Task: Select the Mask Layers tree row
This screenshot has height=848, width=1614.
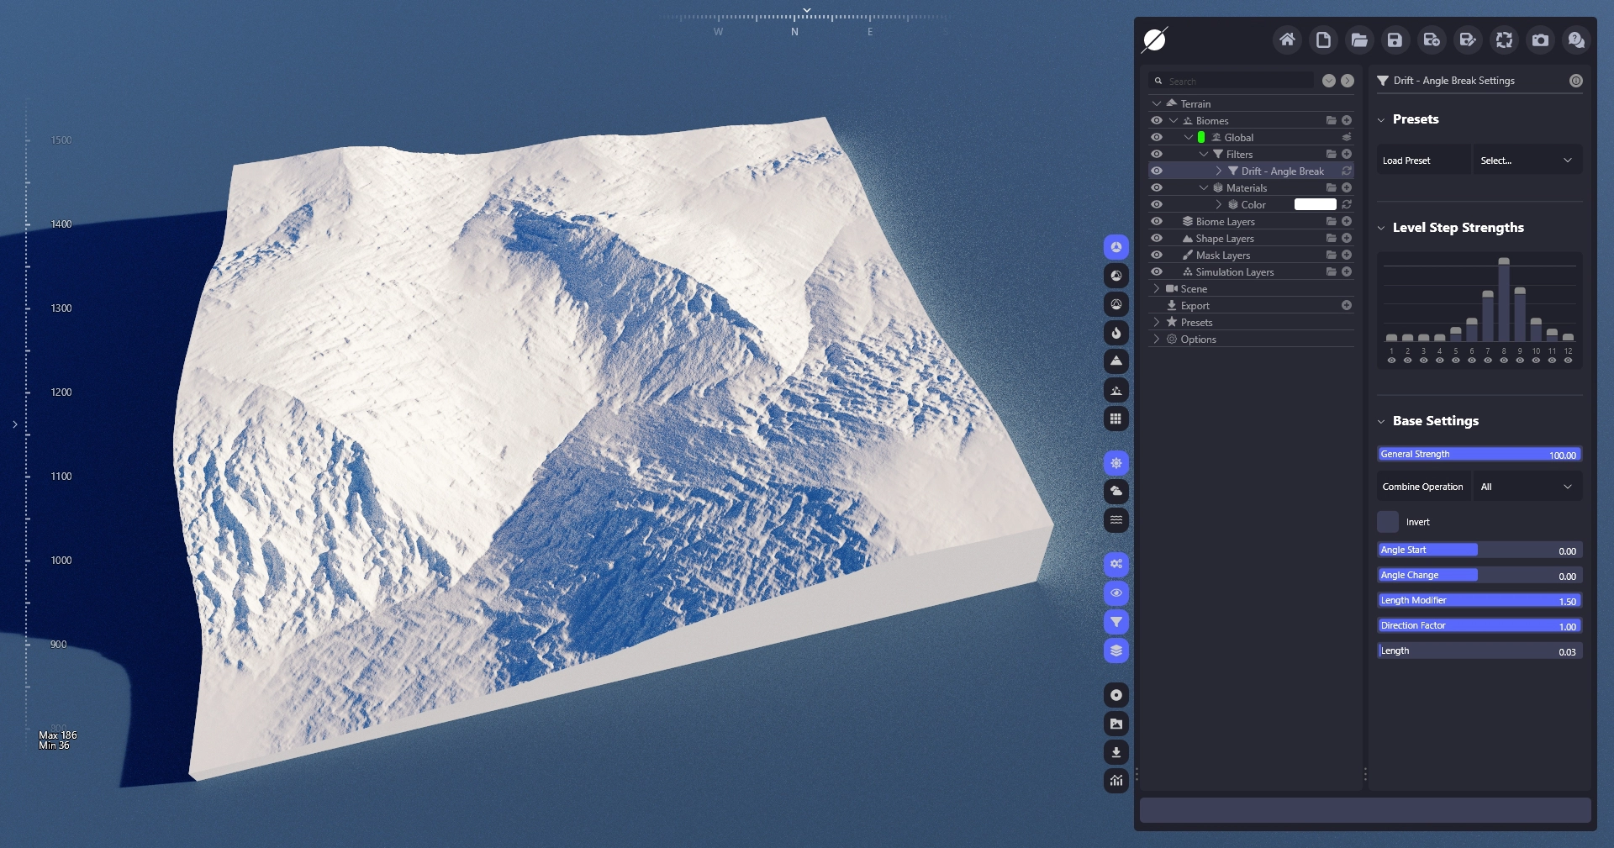Action: click(1251, 255)
